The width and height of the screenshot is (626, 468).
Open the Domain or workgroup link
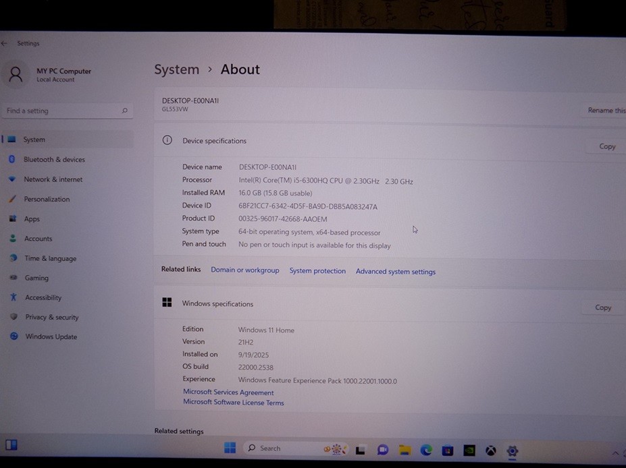244,270
